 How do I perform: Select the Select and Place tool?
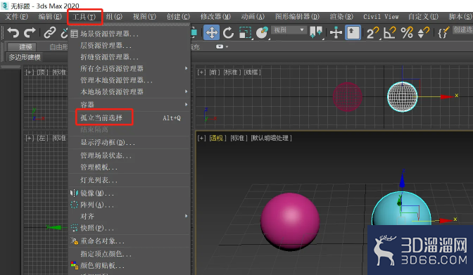(x=262, y=32)
